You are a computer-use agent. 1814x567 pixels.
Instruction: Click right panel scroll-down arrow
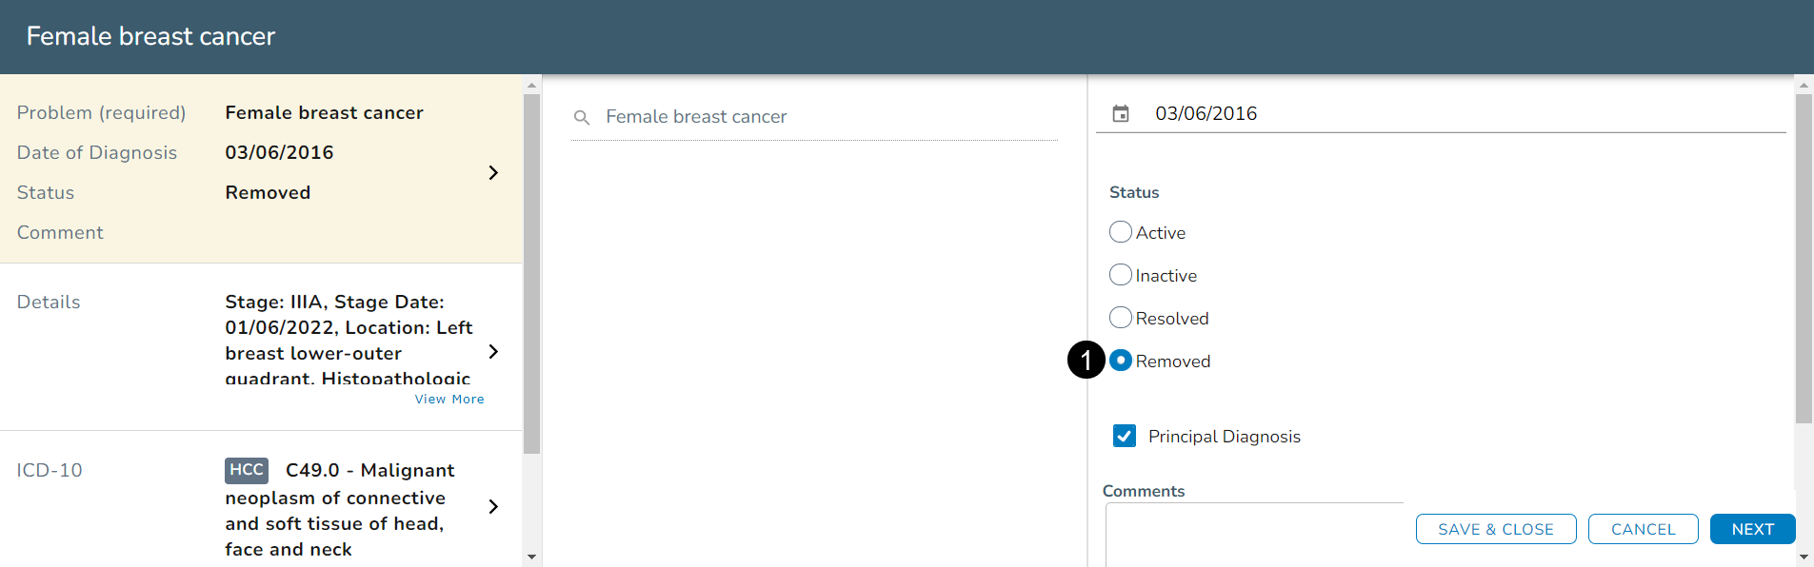click(1804, 557)
